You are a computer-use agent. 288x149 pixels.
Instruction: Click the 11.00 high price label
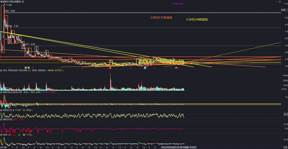pyautogui.click(x=9, y=5)
